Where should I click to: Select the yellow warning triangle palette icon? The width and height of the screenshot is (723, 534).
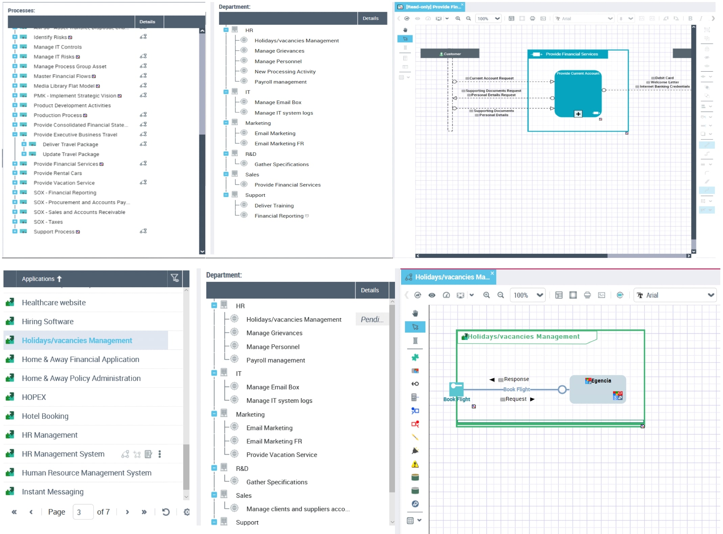415,464
